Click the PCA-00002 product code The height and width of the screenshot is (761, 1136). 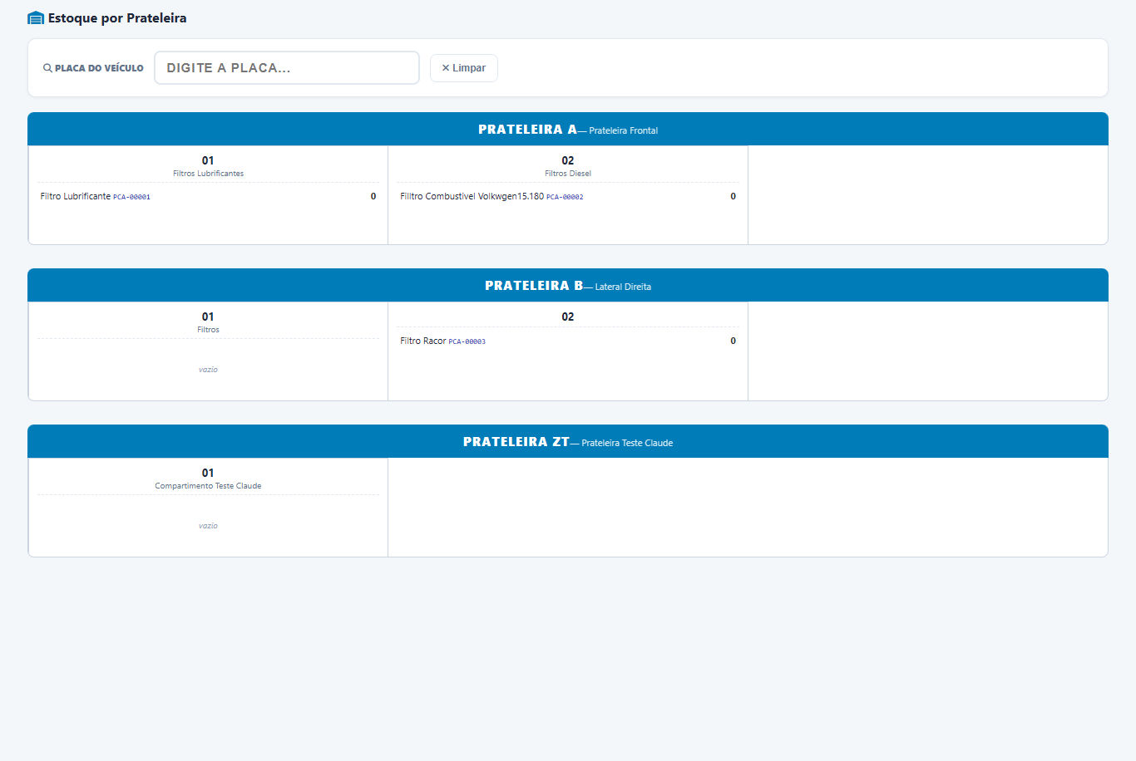[565, 198]
